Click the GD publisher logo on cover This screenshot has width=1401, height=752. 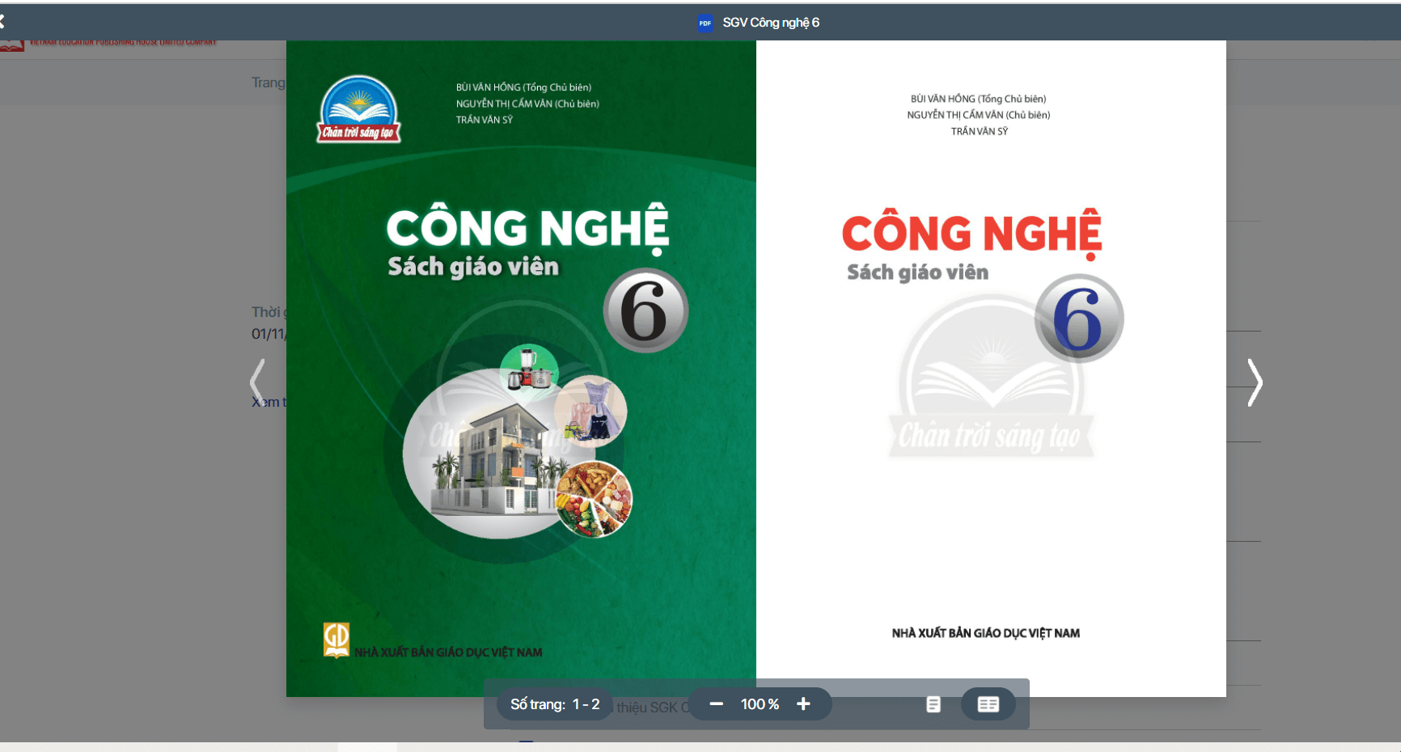pos(336,640)
